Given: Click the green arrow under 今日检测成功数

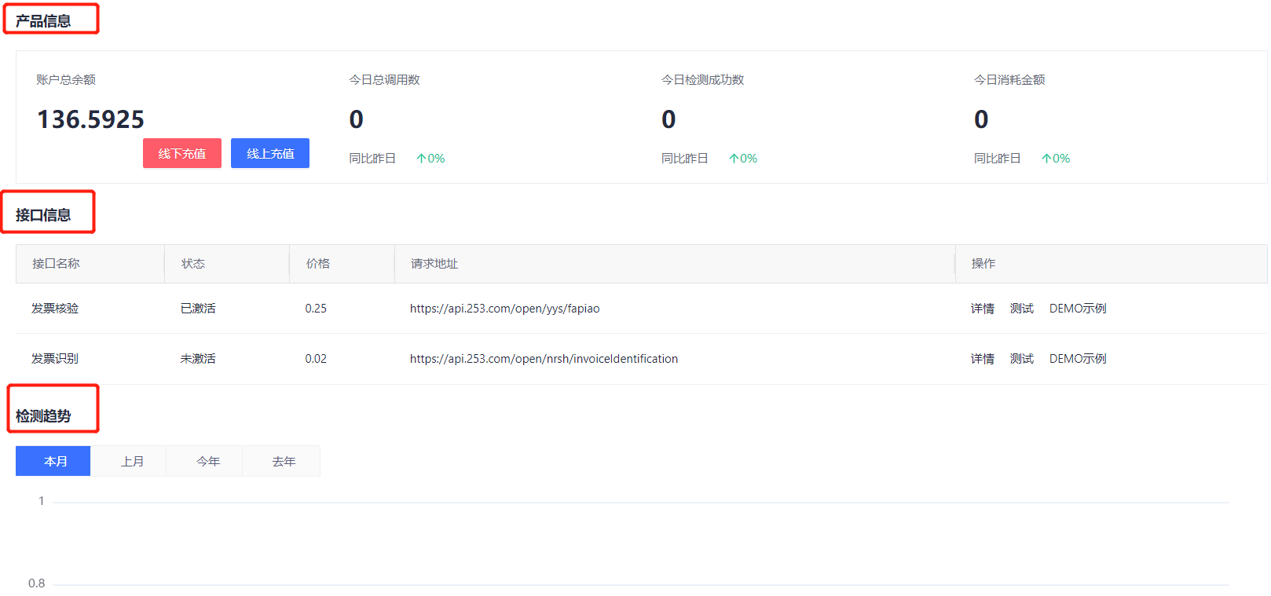Looking at the screenshot, I should click(734, 159).
